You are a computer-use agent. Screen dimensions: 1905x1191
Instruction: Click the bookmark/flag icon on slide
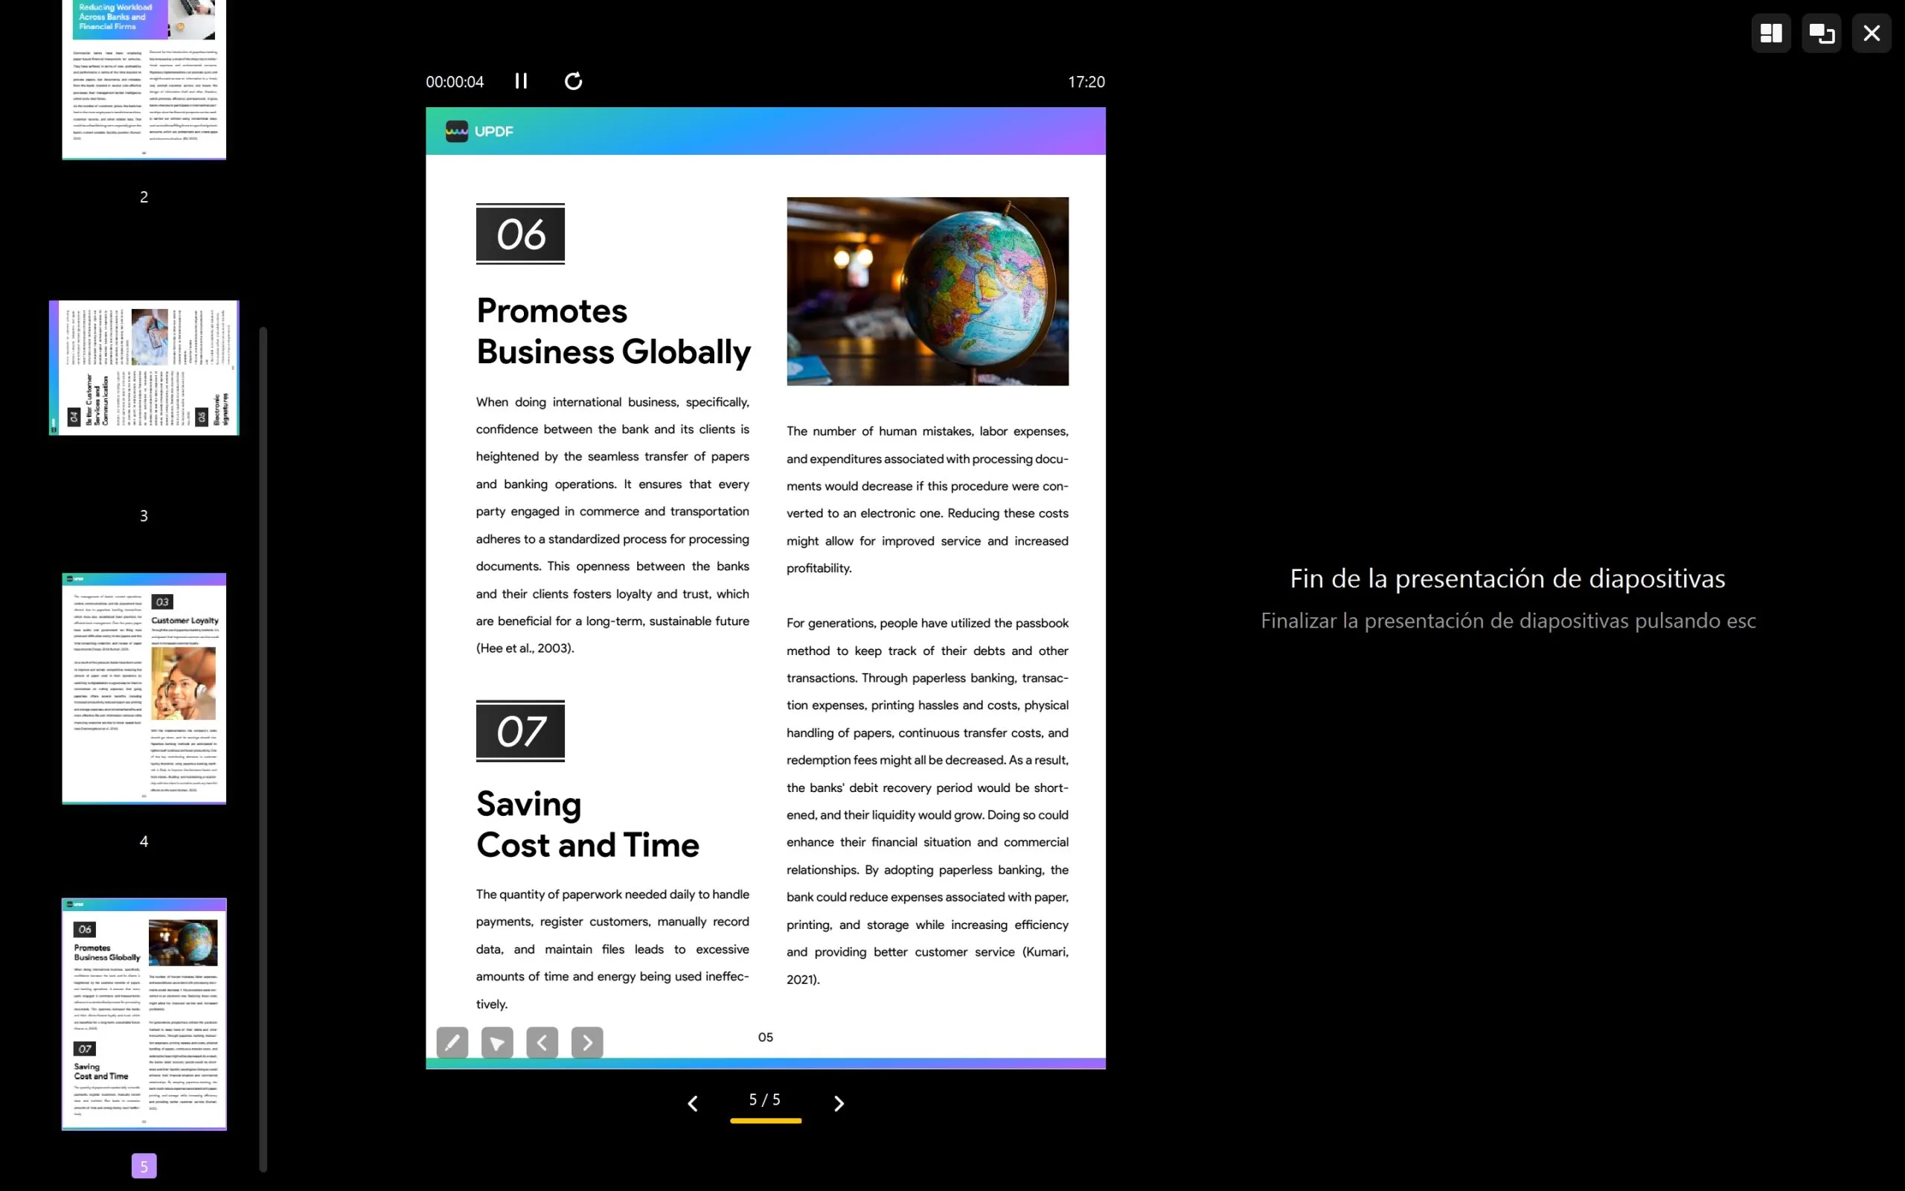(x=496, y=1043)
